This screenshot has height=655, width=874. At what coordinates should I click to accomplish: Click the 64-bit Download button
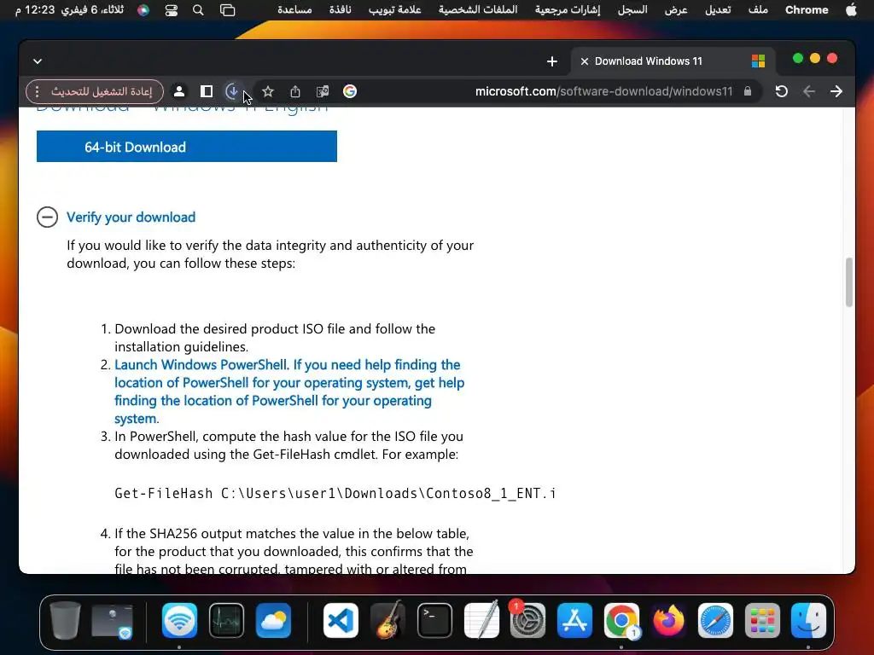pos(187,147)
